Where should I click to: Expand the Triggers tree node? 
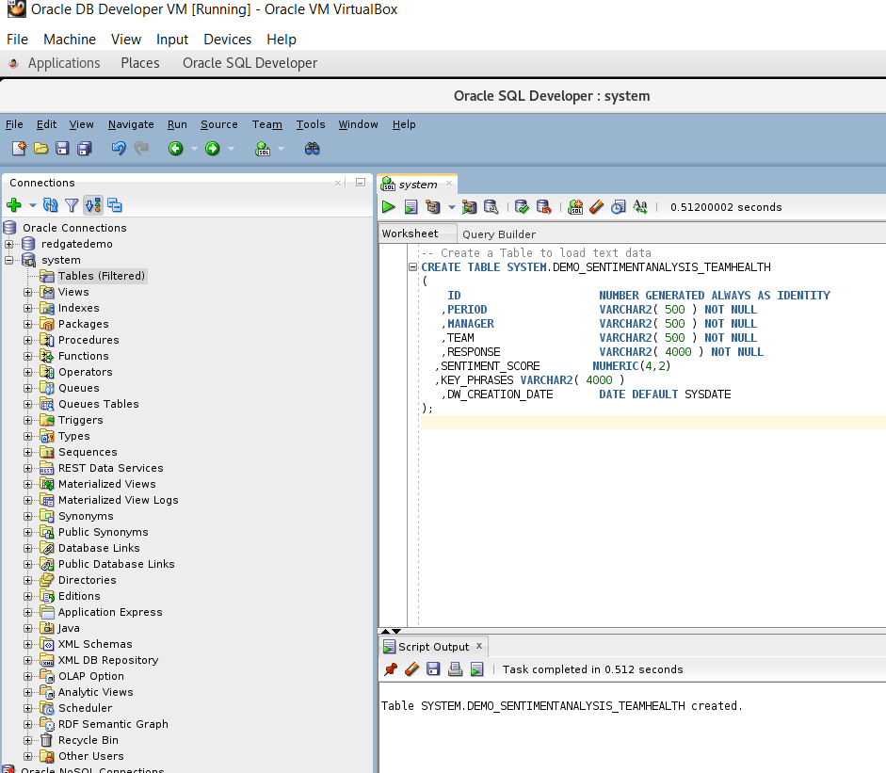coord(27,421)
